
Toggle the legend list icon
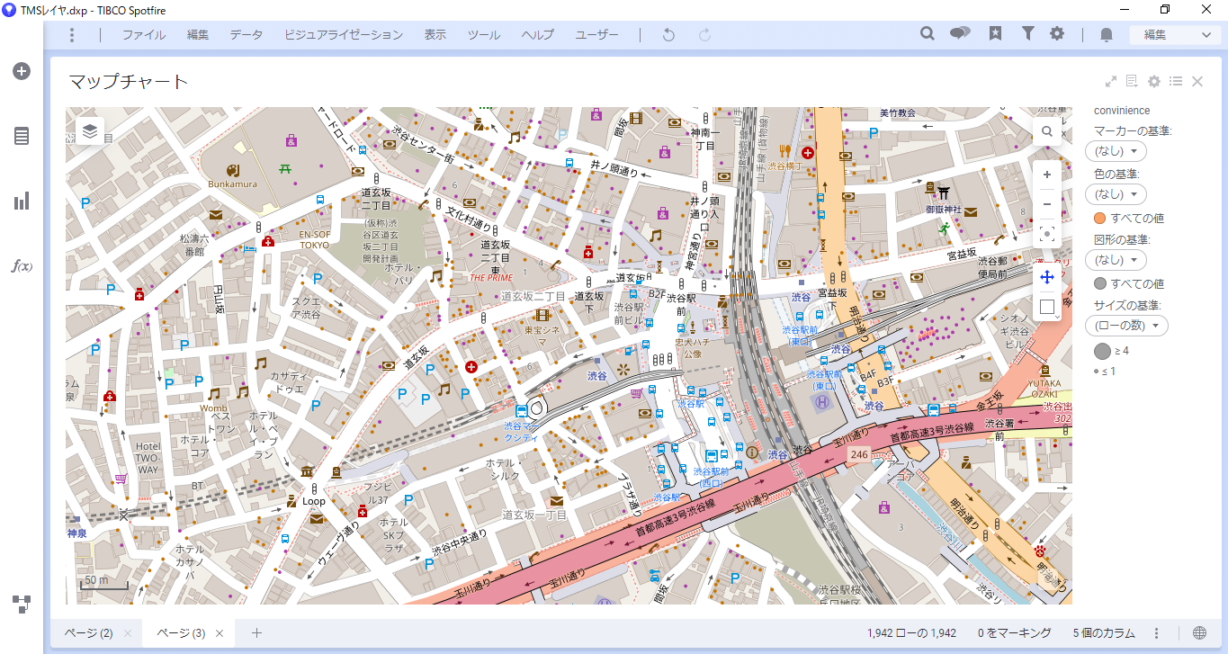[1176, 81]
